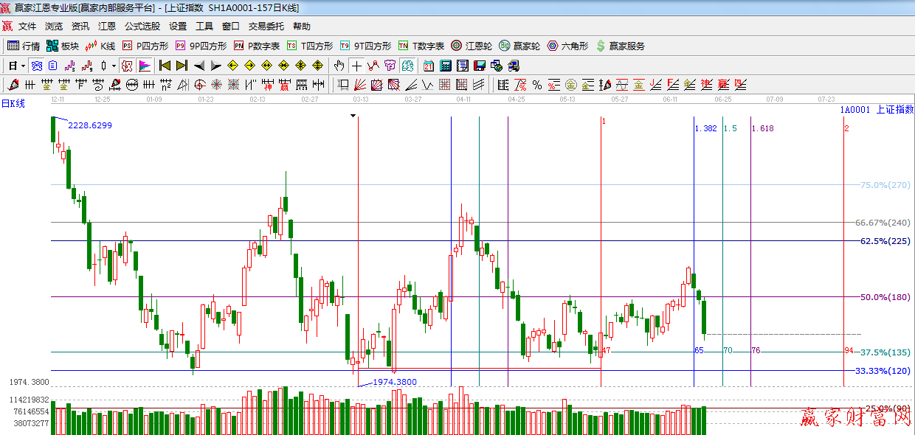Jump to first bar with skip-back arrow
This screenshot has width=915, height=435.
coord(165,66)
